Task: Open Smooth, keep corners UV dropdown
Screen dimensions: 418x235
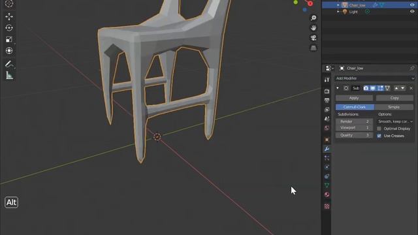Action: 395,121
